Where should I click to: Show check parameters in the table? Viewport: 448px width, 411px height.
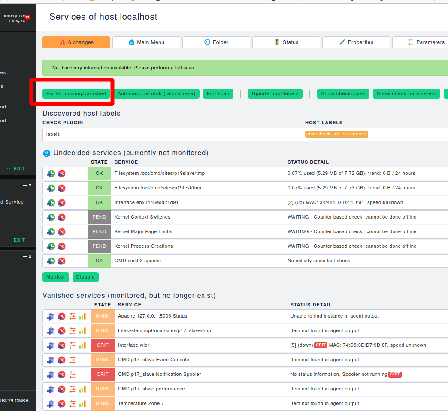pyautogui.click(x=406, y=93)
